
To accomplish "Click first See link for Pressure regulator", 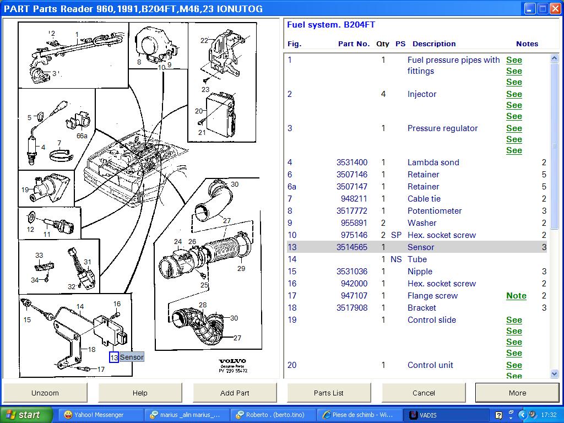I will [x=514, y=128].
